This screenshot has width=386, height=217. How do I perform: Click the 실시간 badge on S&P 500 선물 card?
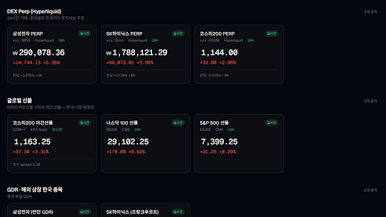click(271, 122)
